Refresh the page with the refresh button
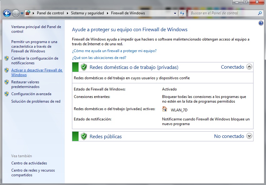This screenshot has width=266, height=185. coord(182,13)
